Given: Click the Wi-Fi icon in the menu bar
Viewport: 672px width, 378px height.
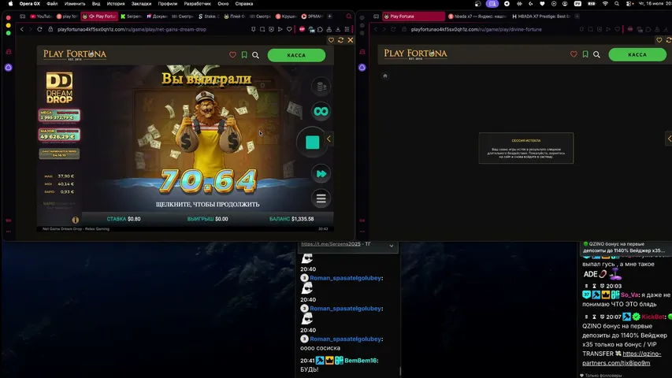Looking at the screenshot, I should tap(605, 3).
